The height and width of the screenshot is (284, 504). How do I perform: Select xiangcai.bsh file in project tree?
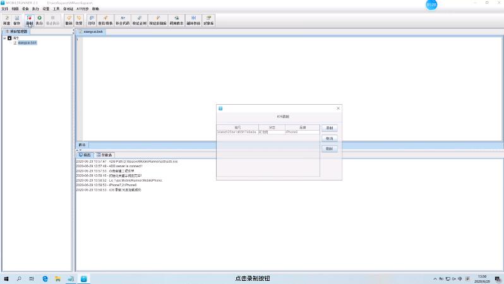[x=27, y=43]
